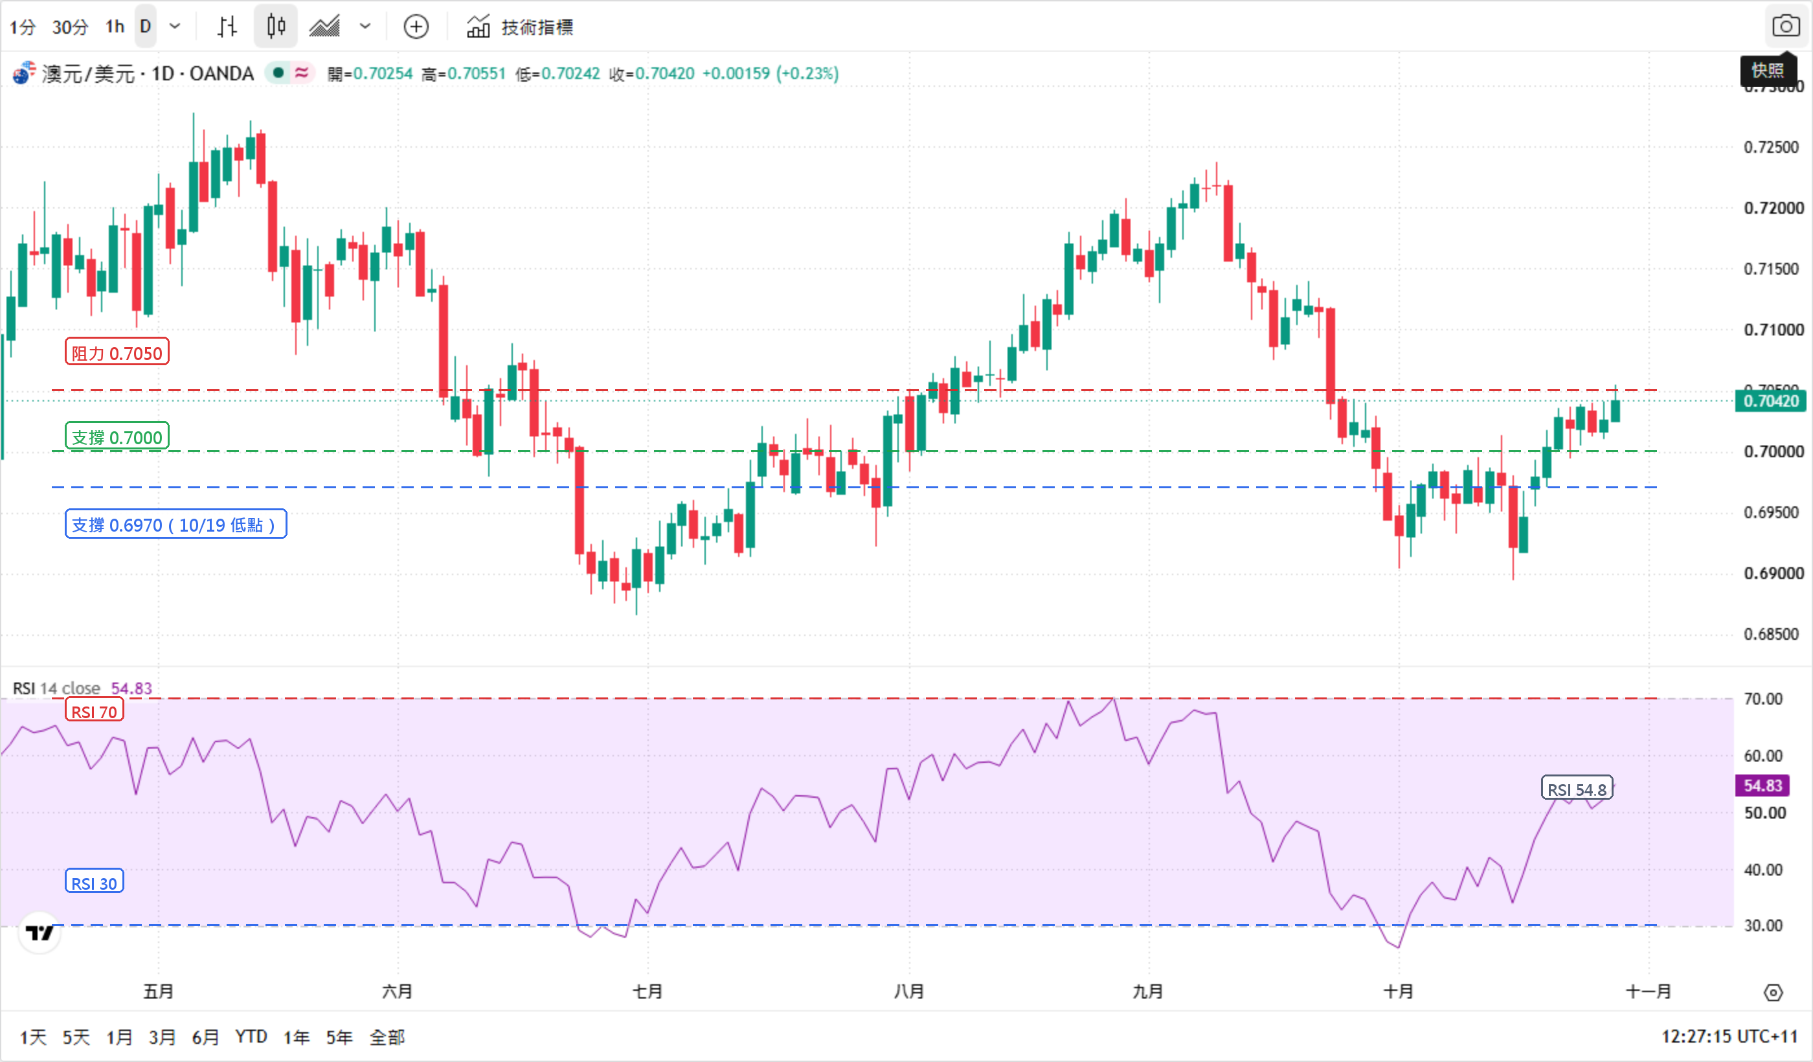This screenshot has height=1062, width=1813.
Task: Switch to the D daily interval
Action: (145, 27)
